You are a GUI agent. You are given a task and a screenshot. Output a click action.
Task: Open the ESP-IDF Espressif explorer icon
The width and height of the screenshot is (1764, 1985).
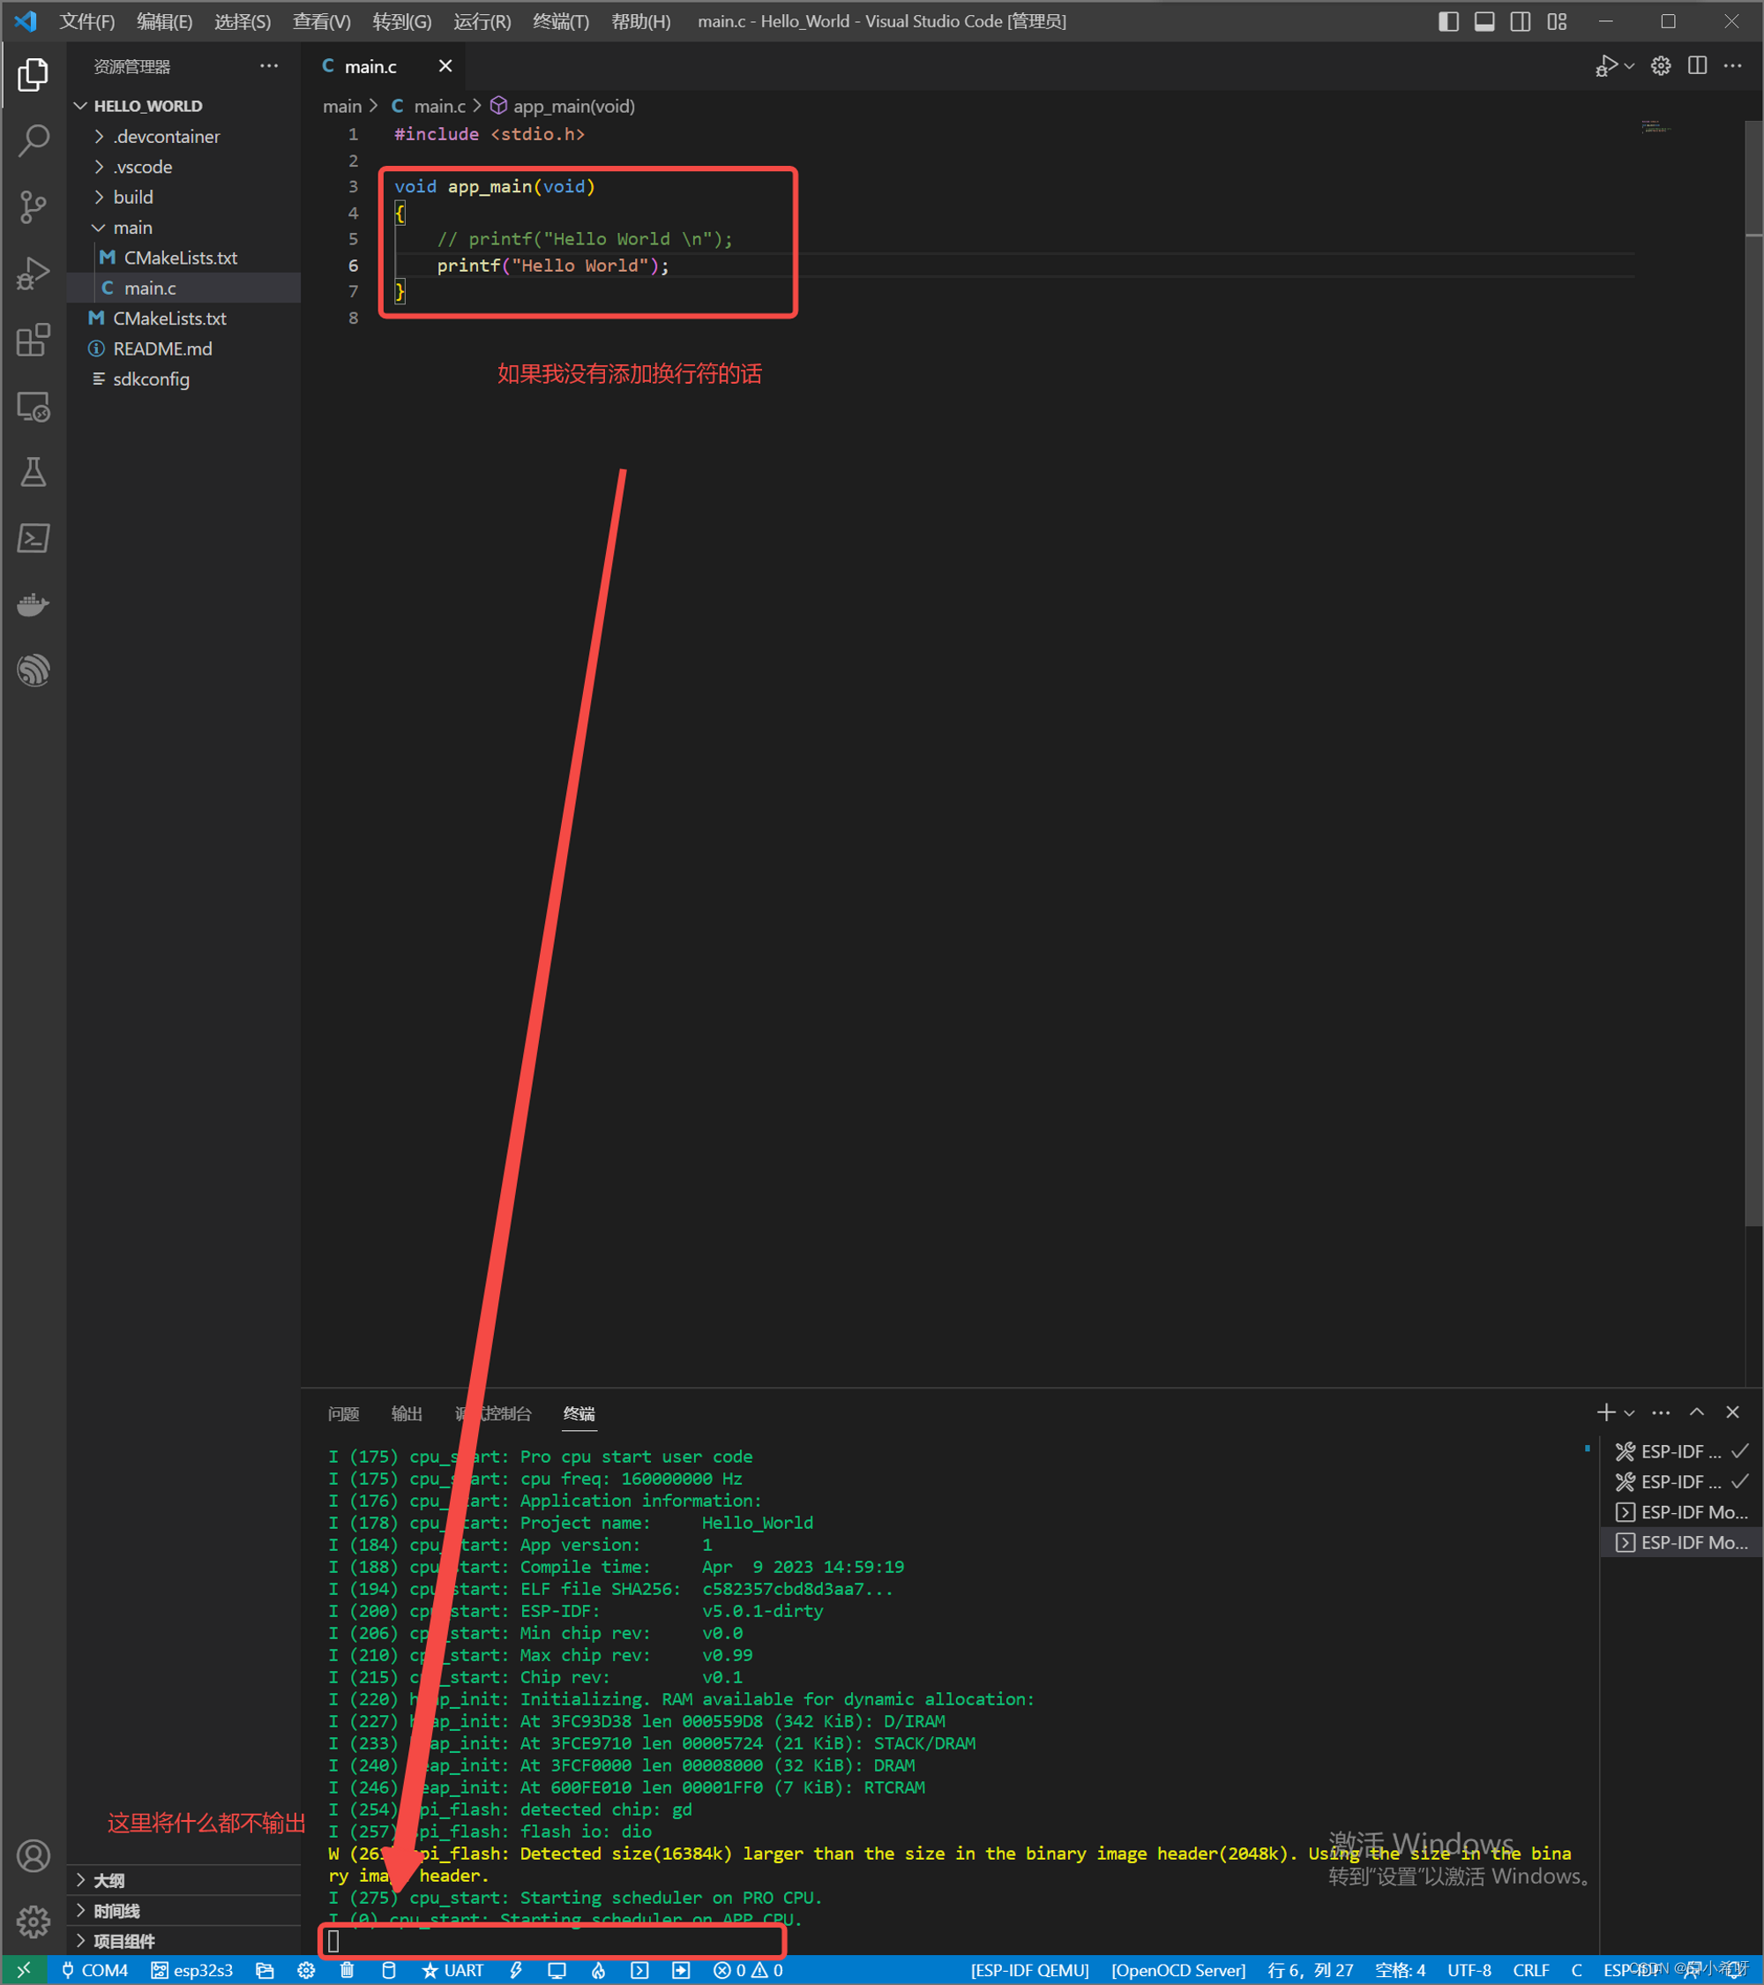coord(33,670)
